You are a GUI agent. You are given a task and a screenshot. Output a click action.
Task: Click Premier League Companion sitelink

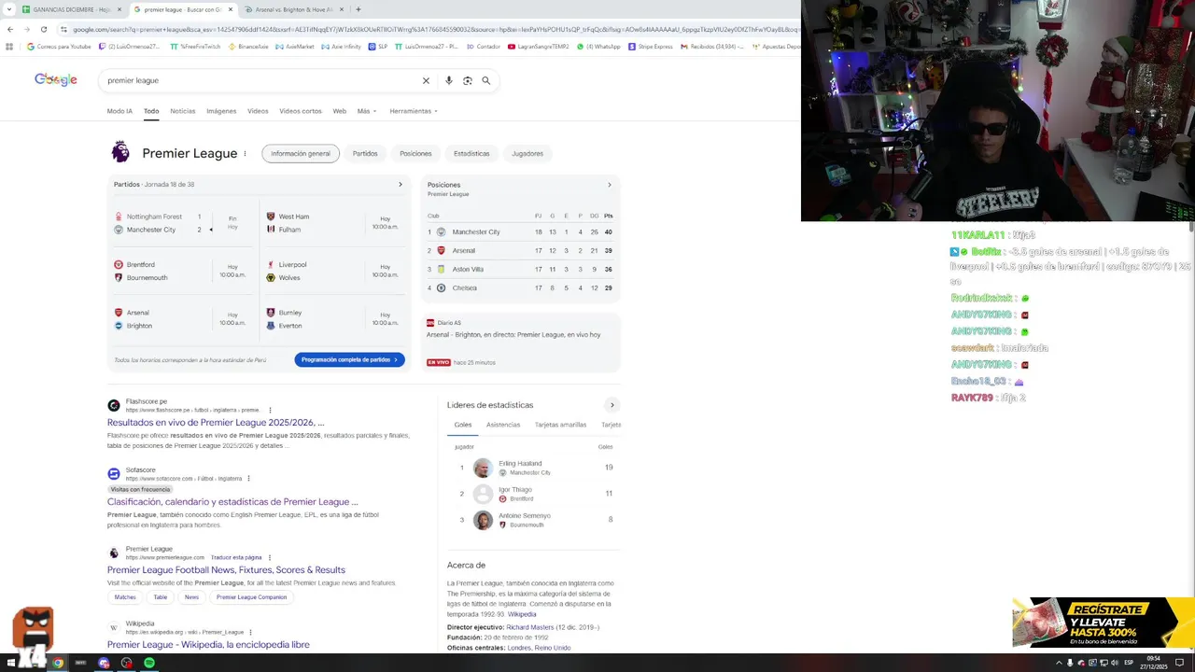pos(251,597)
